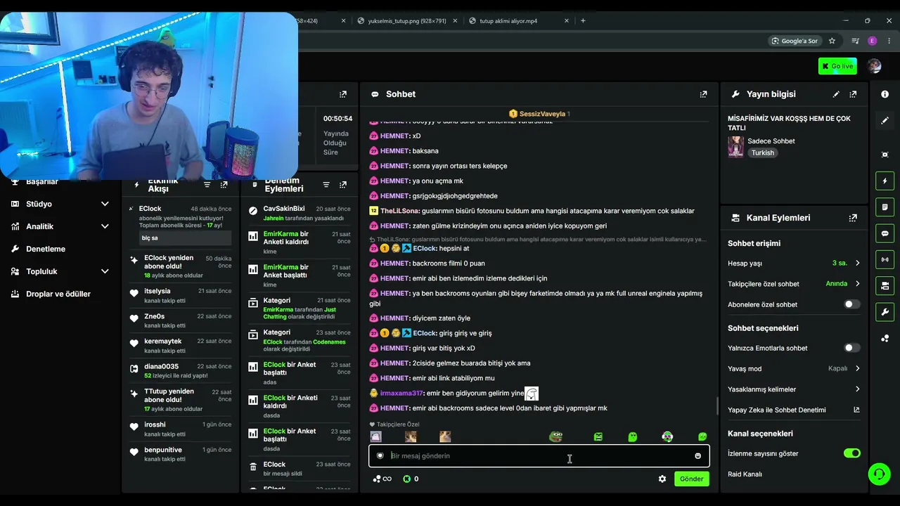Viewport: 900px width, 506px height.
Task: Pop out the Kanal Eylemleri panel
Action: click(853, 218)
